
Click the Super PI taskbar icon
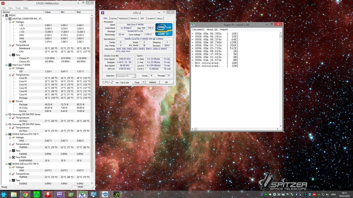82,194
